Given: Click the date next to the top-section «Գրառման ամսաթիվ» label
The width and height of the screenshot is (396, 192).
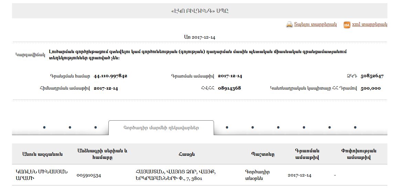Looking at the screenshot, I should tap(230, 76).
